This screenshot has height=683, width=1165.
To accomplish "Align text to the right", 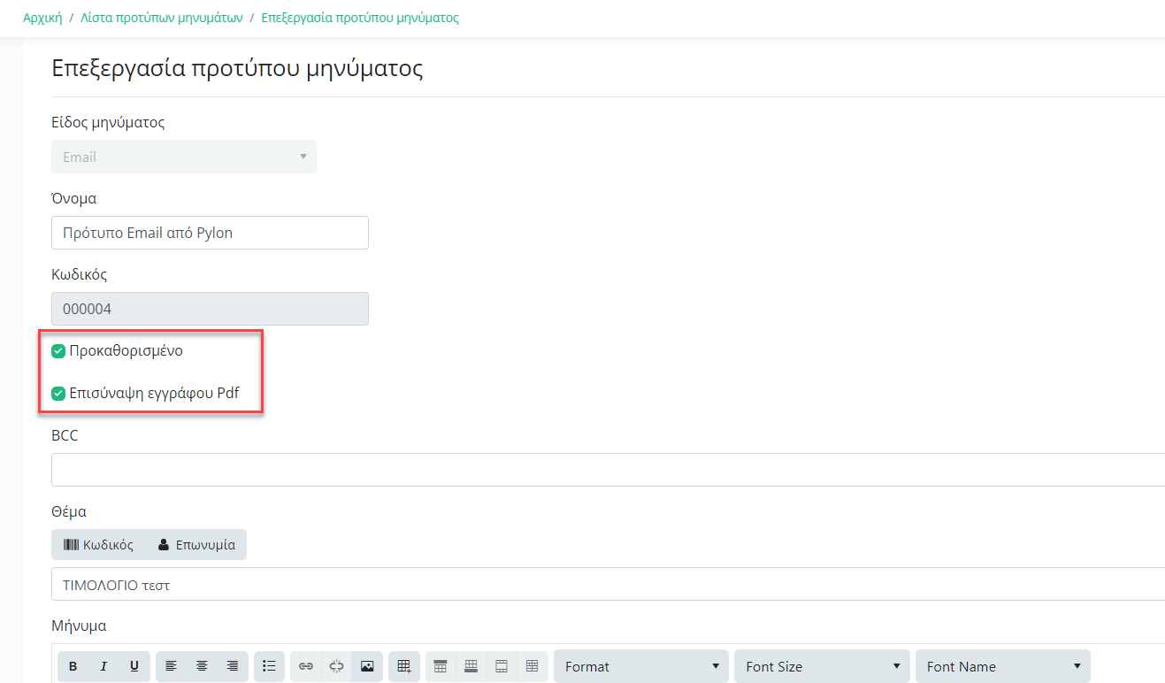I will pyautogui.click(x=232, y=666).
